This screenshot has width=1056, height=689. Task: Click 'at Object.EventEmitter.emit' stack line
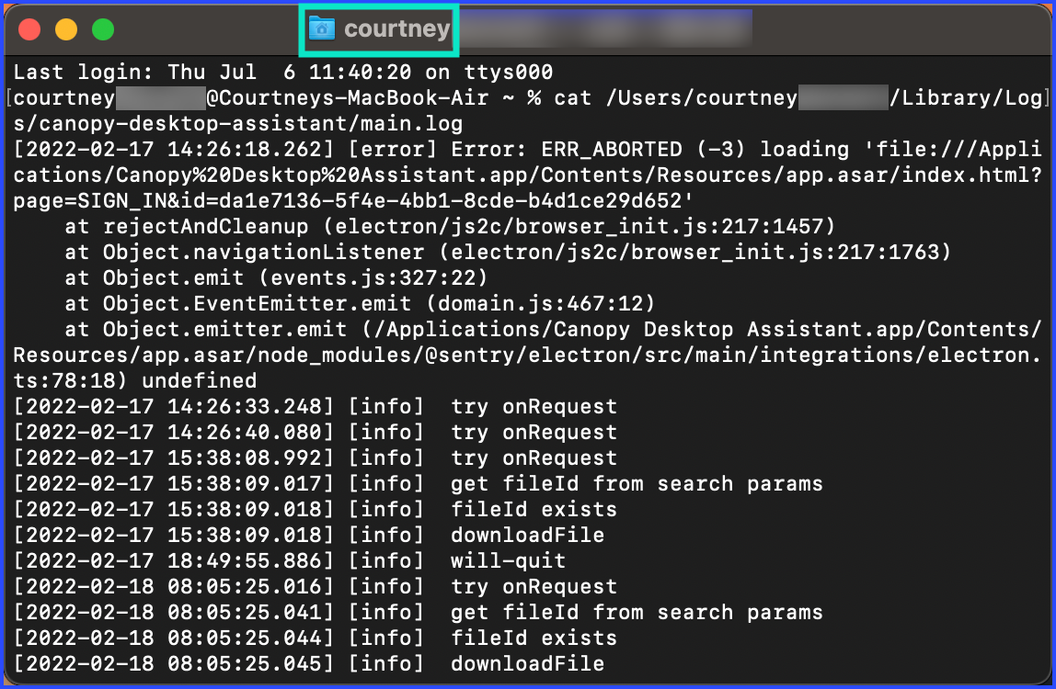(360, 303)
